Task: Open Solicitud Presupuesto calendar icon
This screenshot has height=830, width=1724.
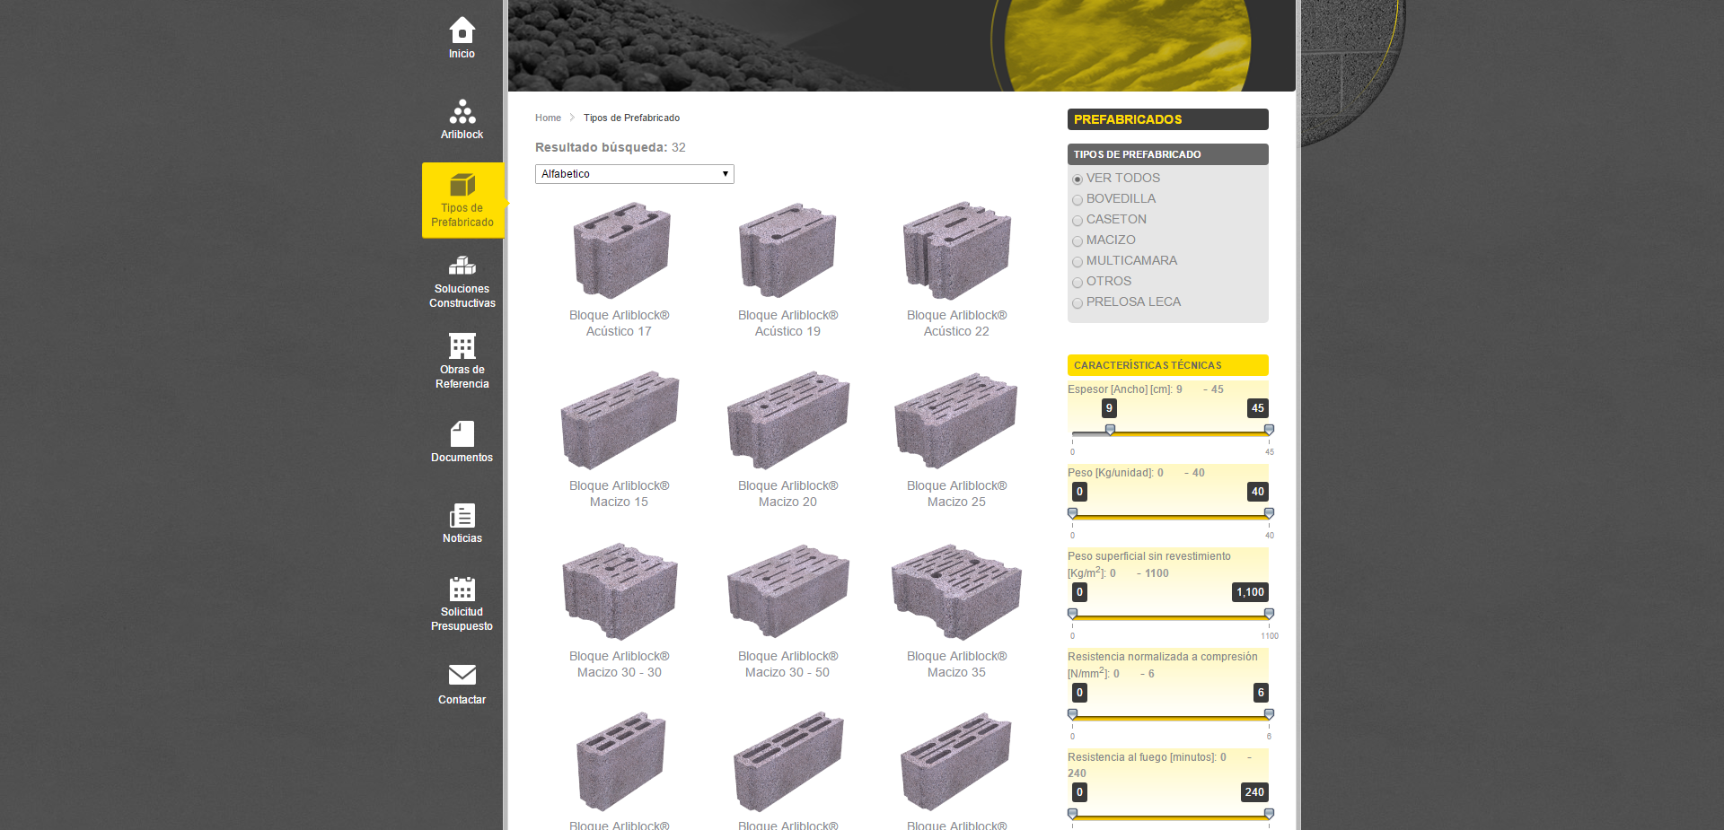Action: pos(462,590)
